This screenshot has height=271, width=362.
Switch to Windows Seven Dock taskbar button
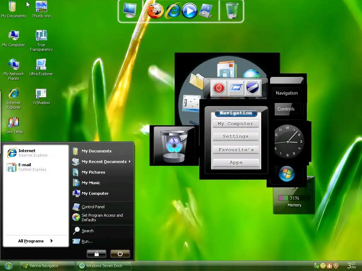[104, 266]
